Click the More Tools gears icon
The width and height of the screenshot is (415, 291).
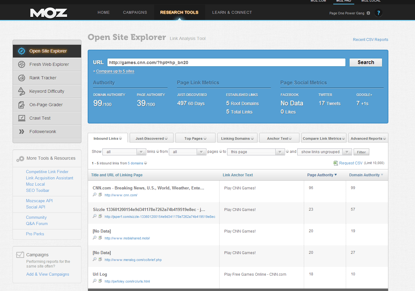point(20,159)
